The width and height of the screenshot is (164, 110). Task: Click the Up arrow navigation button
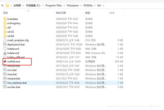3,6
